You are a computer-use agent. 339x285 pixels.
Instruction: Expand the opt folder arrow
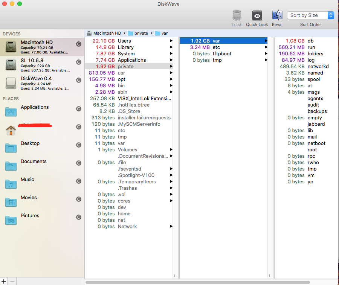coord(171,79)
